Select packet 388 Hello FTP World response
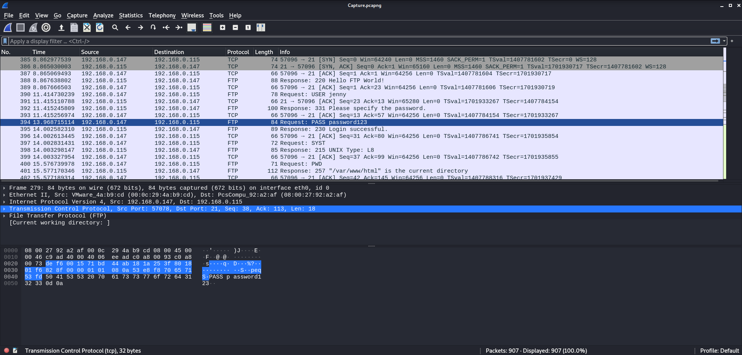Screen dimensions: 742x355 click(x=361, y=81)
